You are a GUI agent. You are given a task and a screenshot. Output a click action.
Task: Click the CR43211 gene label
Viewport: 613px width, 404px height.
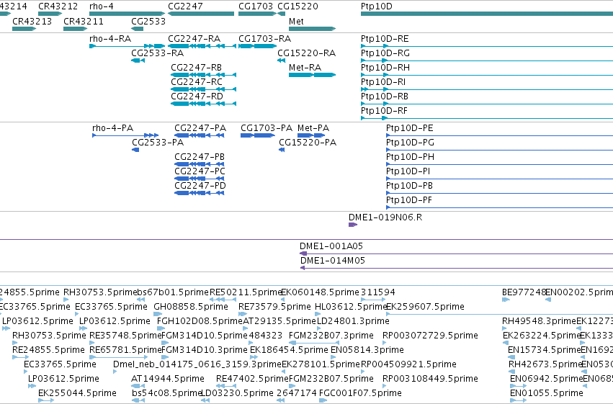click(84, 21)
